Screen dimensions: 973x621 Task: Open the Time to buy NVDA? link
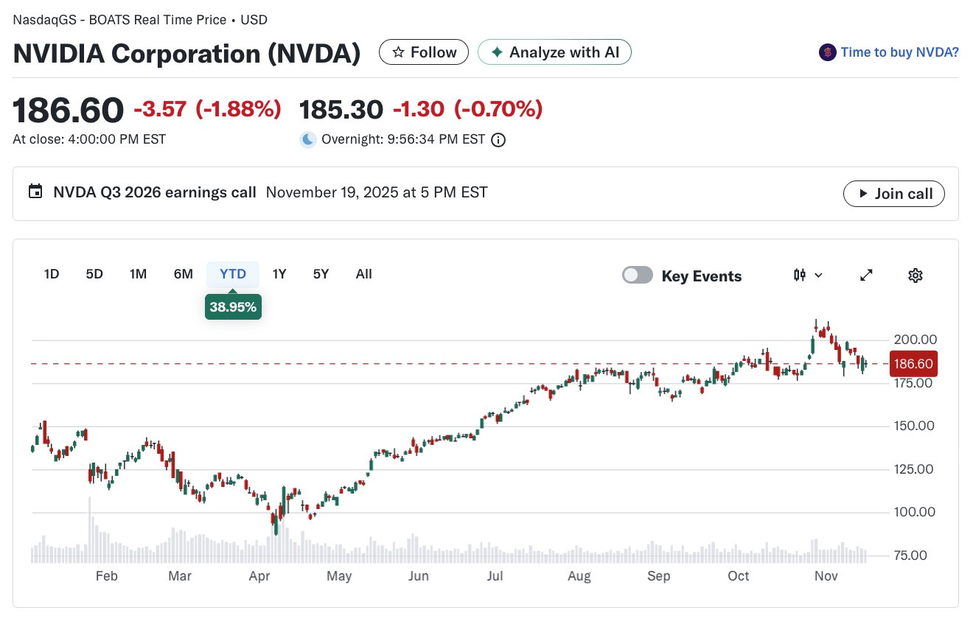[x=899, y=52]
